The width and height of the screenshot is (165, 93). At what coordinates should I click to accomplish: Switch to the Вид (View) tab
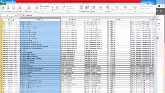tap(63, 4)
